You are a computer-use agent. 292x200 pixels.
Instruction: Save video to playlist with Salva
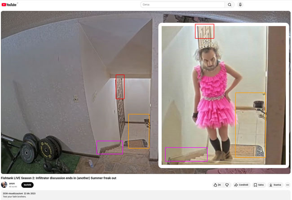(x=259, y=185)
